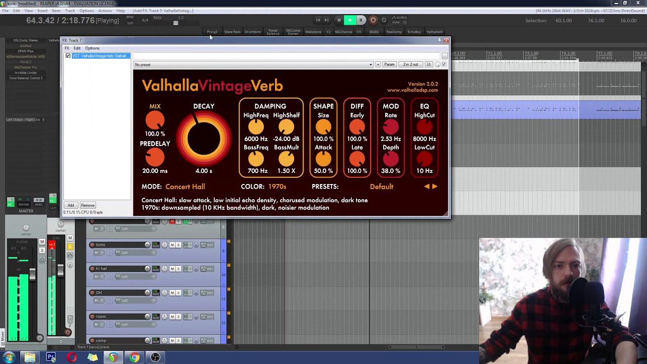The width and height of the screenshot is (647, 364).
Task: Mute the room track
Action: pyautogui.click(x=172, y=316)
